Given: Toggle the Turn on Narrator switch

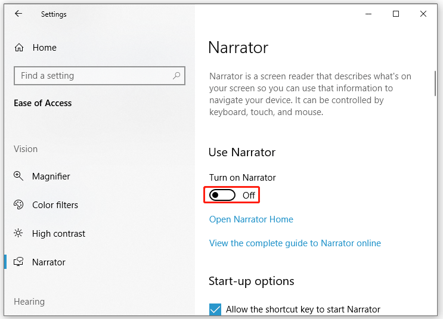Looking at the screenshot, I should 222,195.
